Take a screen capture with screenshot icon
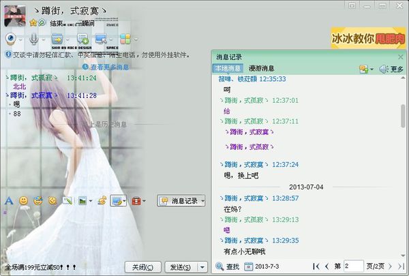 pyautogui.click(x=117, y=201)
